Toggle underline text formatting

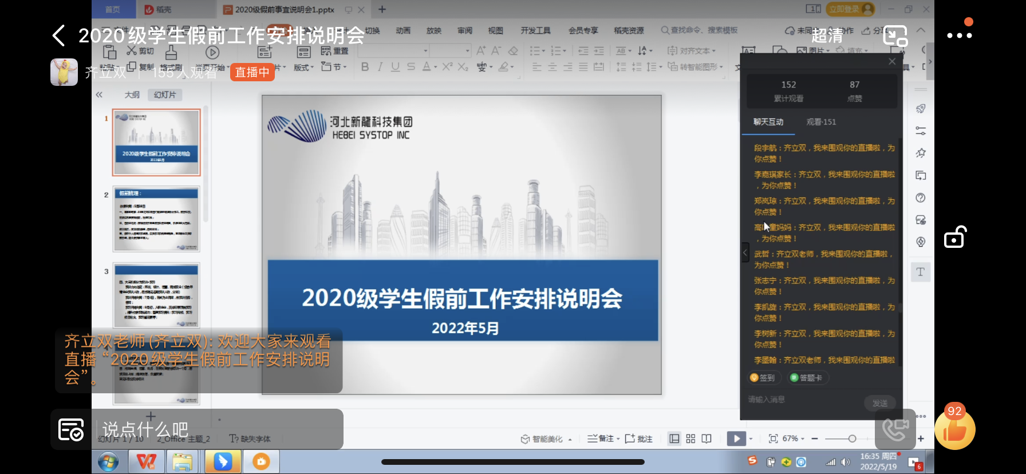tap(395, 67)
